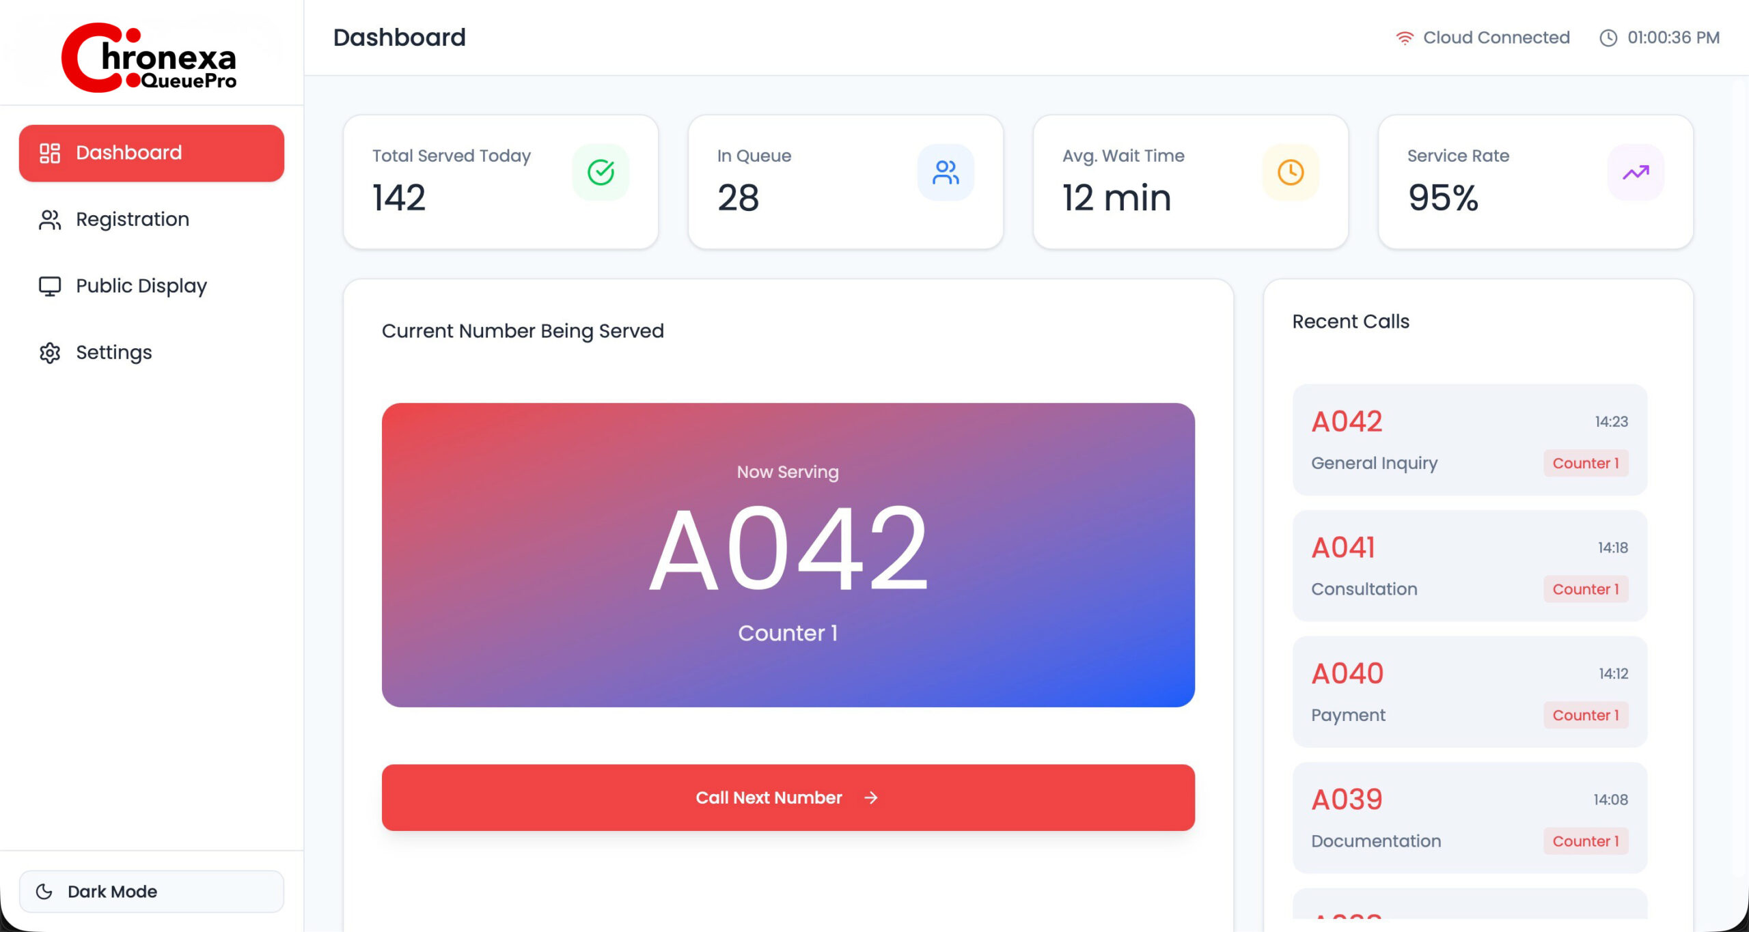Image resolution: width=1749 pixels, height=932 pixels.
Task: Click the green checkmark Total Served icon
Action: pos(601,172)
